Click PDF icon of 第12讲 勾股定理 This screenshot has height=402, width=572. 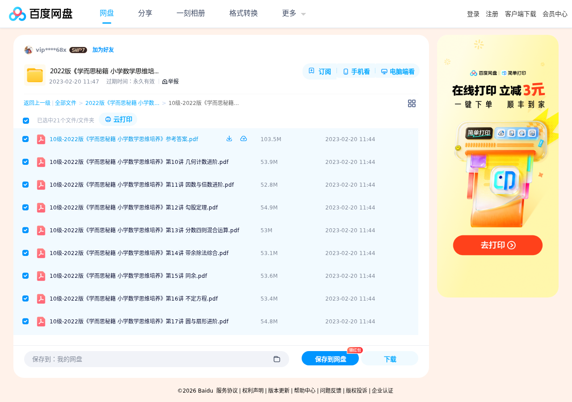pyautogui.click(x=41, y=208)
